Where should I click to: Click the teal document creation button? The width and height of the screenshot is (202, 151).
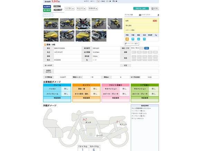141,8
